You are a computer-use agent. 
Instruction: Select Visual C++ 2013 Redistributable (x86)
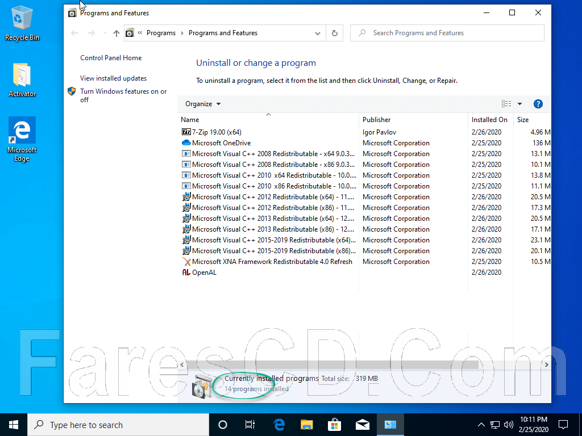click(365, 229)
